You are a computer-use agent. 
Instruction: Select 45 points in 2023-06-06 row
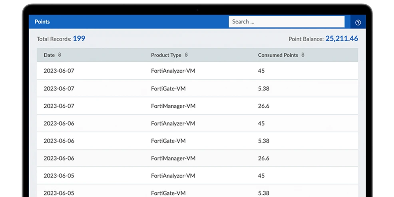tap(261, 123)
